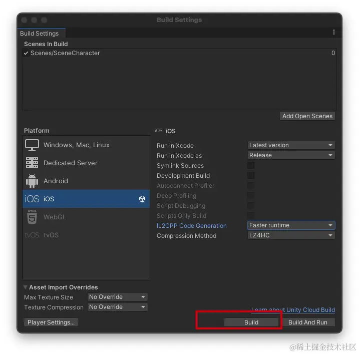Image resolution: width=359 pixels, height=354 pixels.
Task: Enable the Symlink Sources checkbox
Action: [x=251, y=165]
